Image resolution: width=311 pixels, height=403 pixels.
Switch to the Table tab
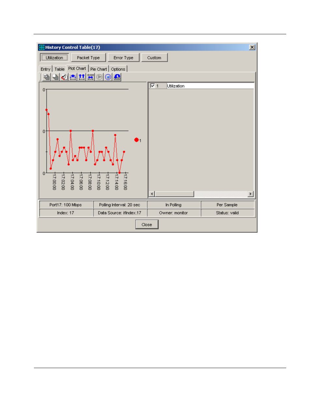pyautogui.click(x=59, y=69)
